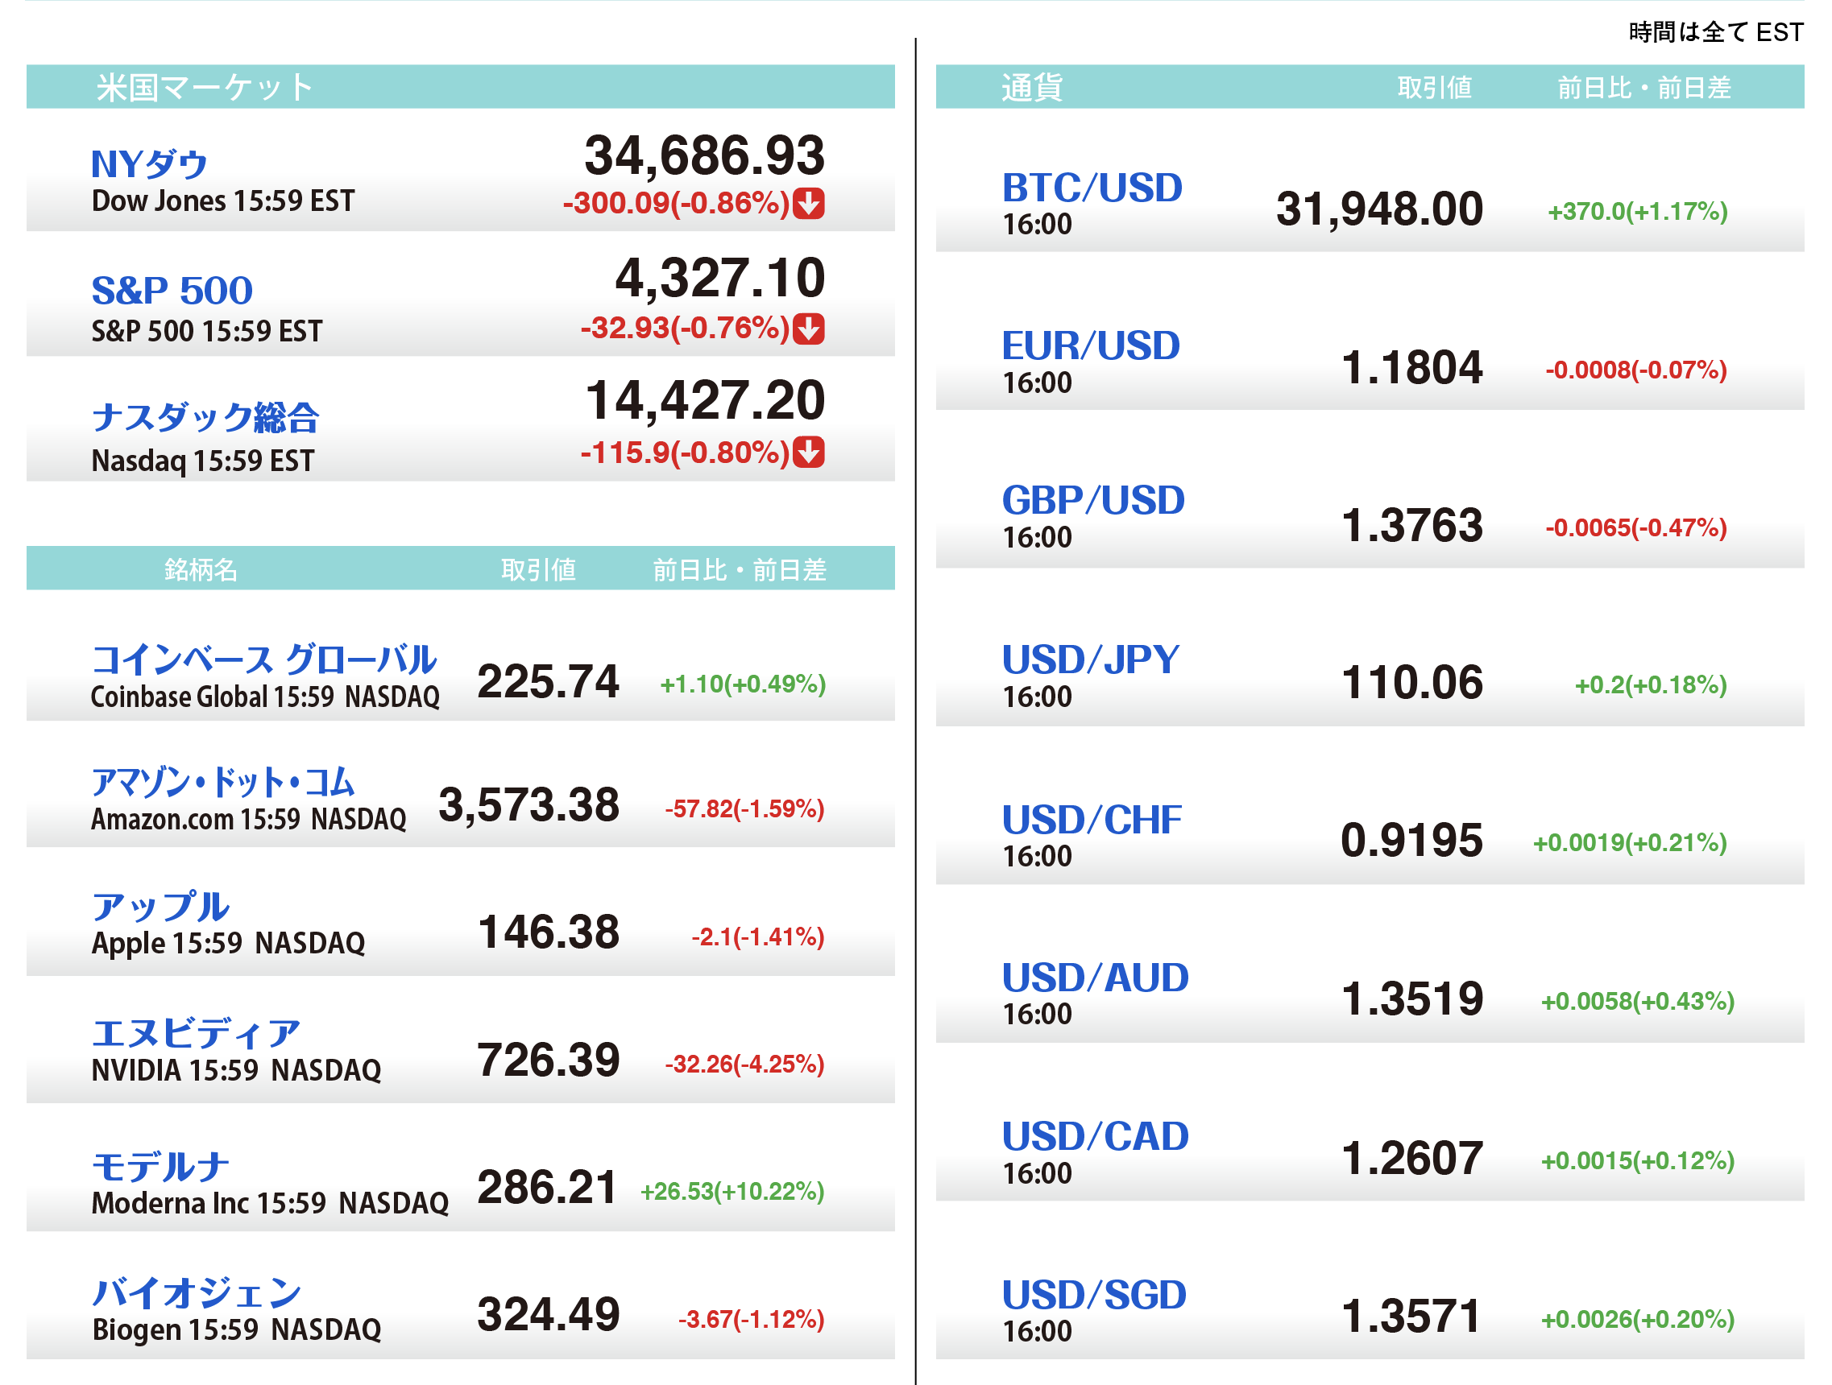Open the アップル stock page link
This screenshot has height=1385, width=1832.
[160, 907]
